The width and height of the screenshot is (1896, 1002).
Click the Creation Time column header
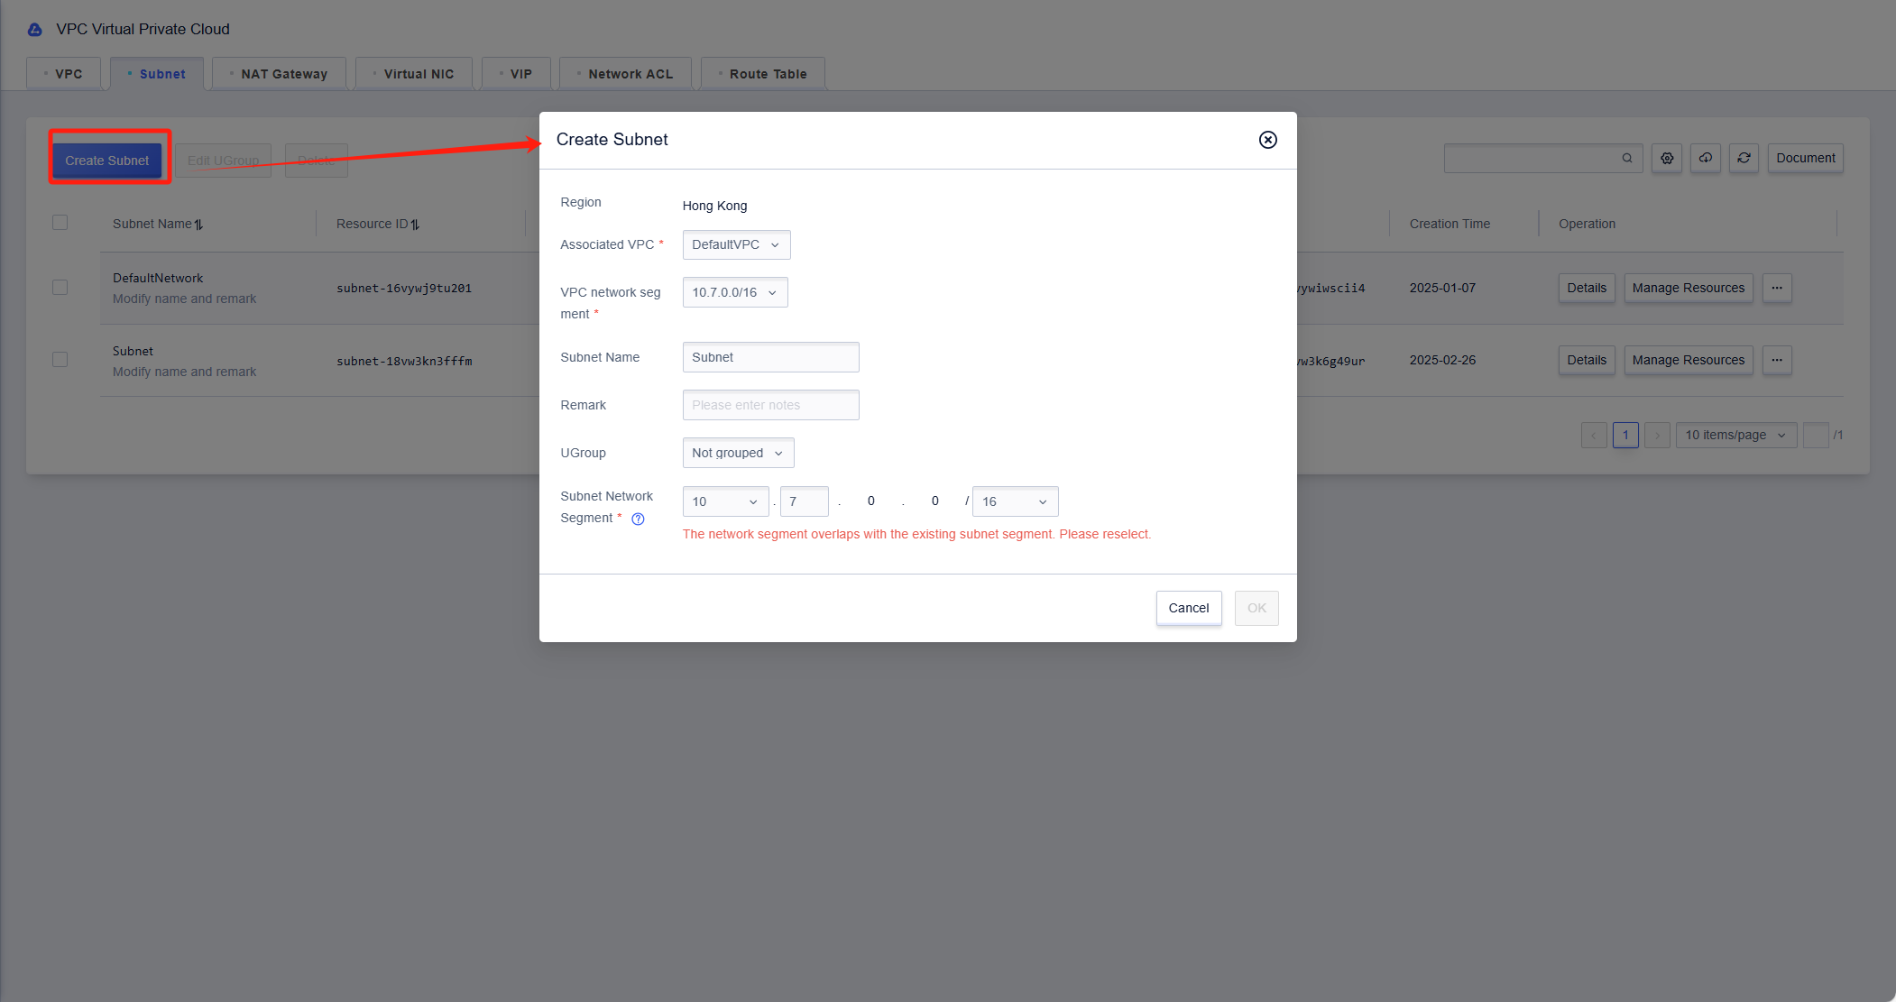[x=1450, y=225]
